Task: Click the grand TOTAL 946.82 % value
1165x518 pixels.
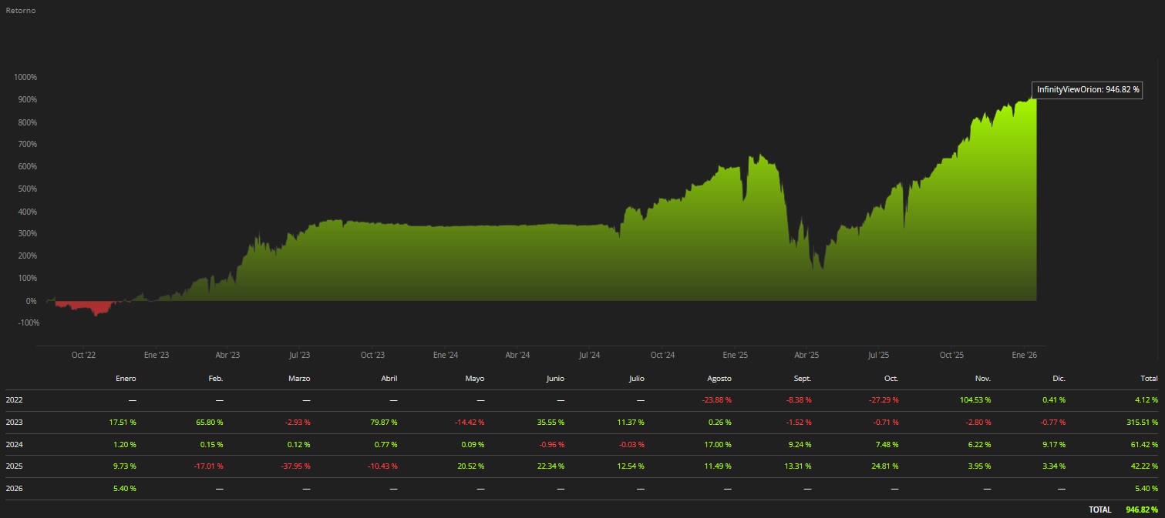Action: (1141, 510)
